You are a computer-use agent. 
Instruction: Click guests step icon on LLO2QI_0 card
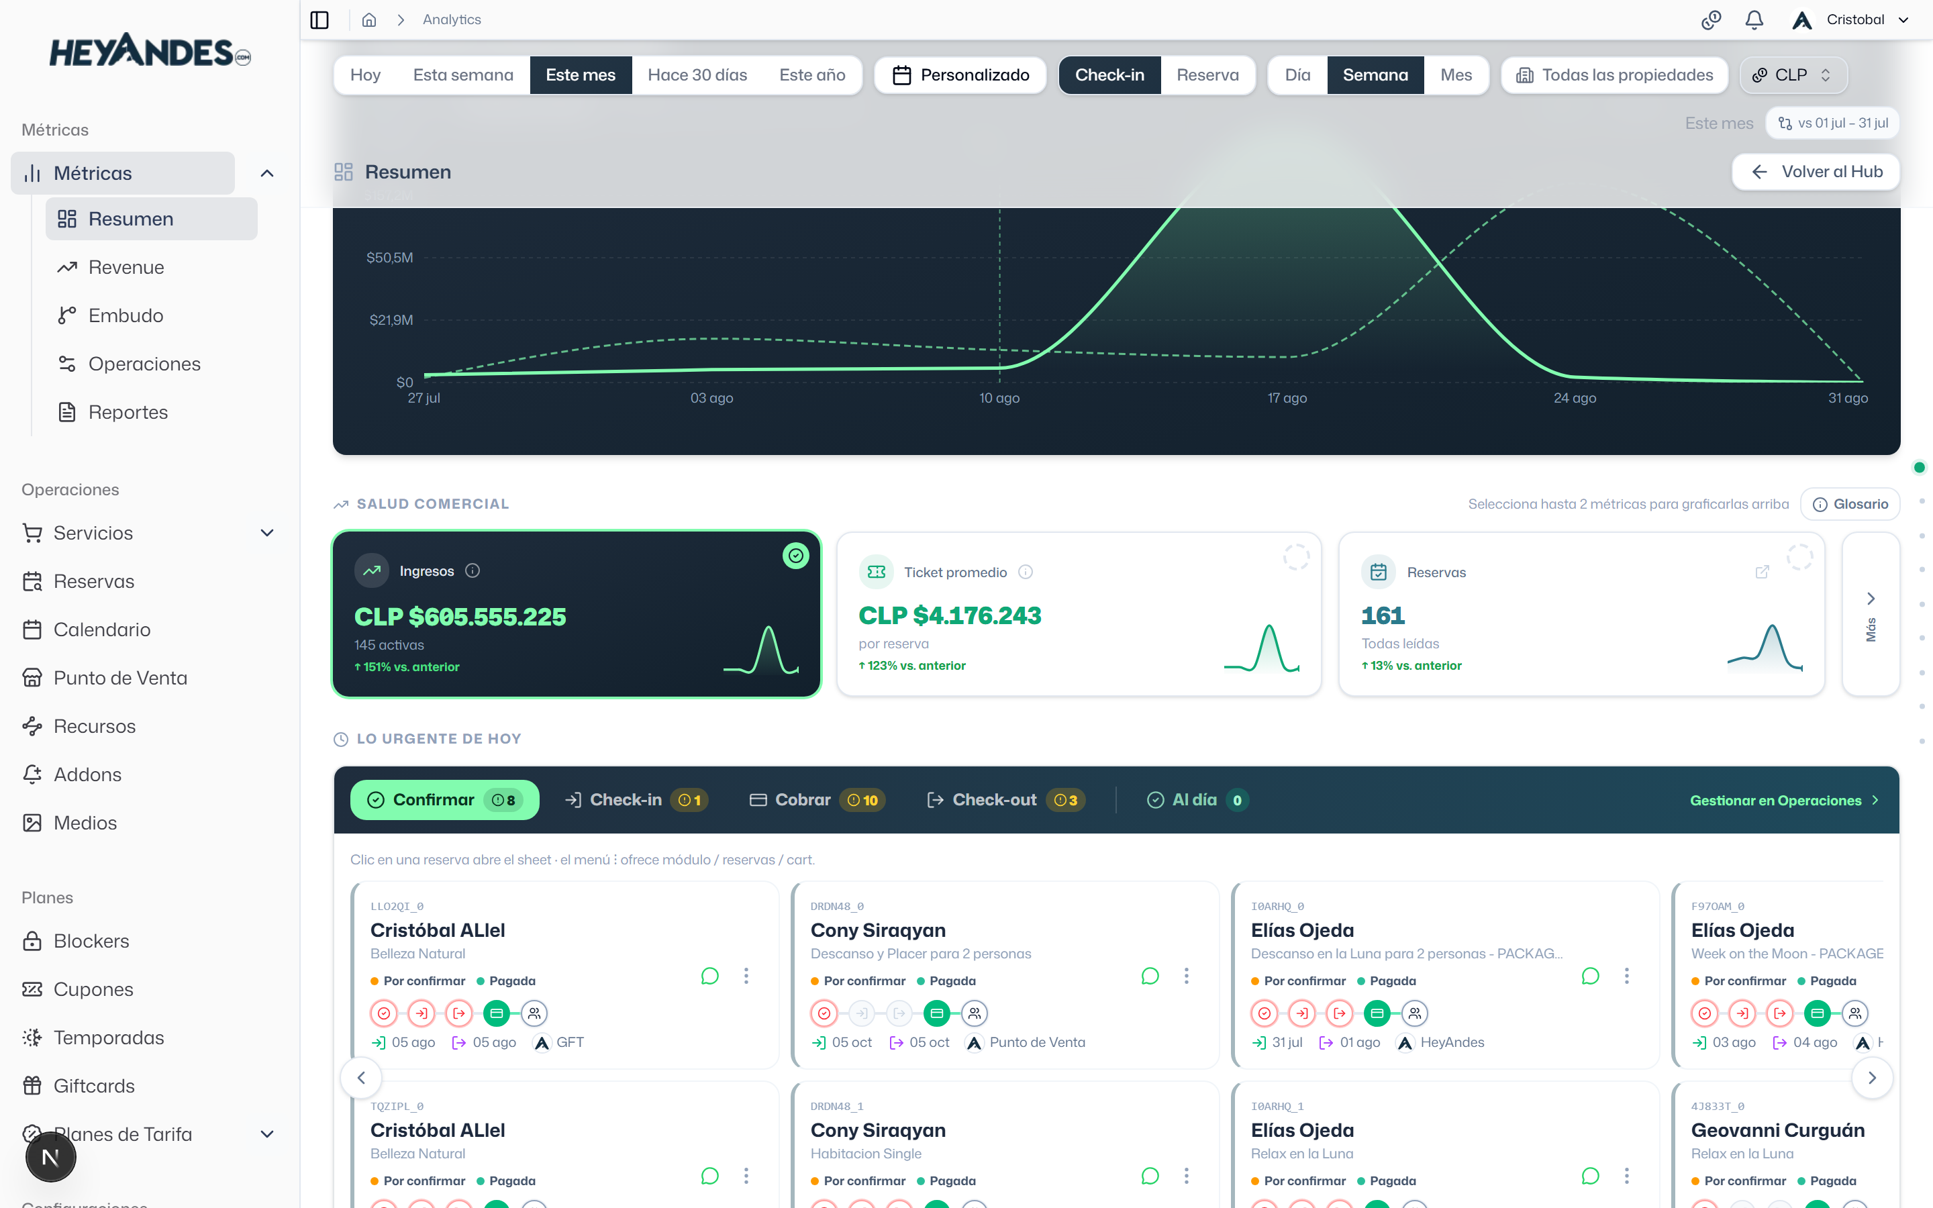534,1013
